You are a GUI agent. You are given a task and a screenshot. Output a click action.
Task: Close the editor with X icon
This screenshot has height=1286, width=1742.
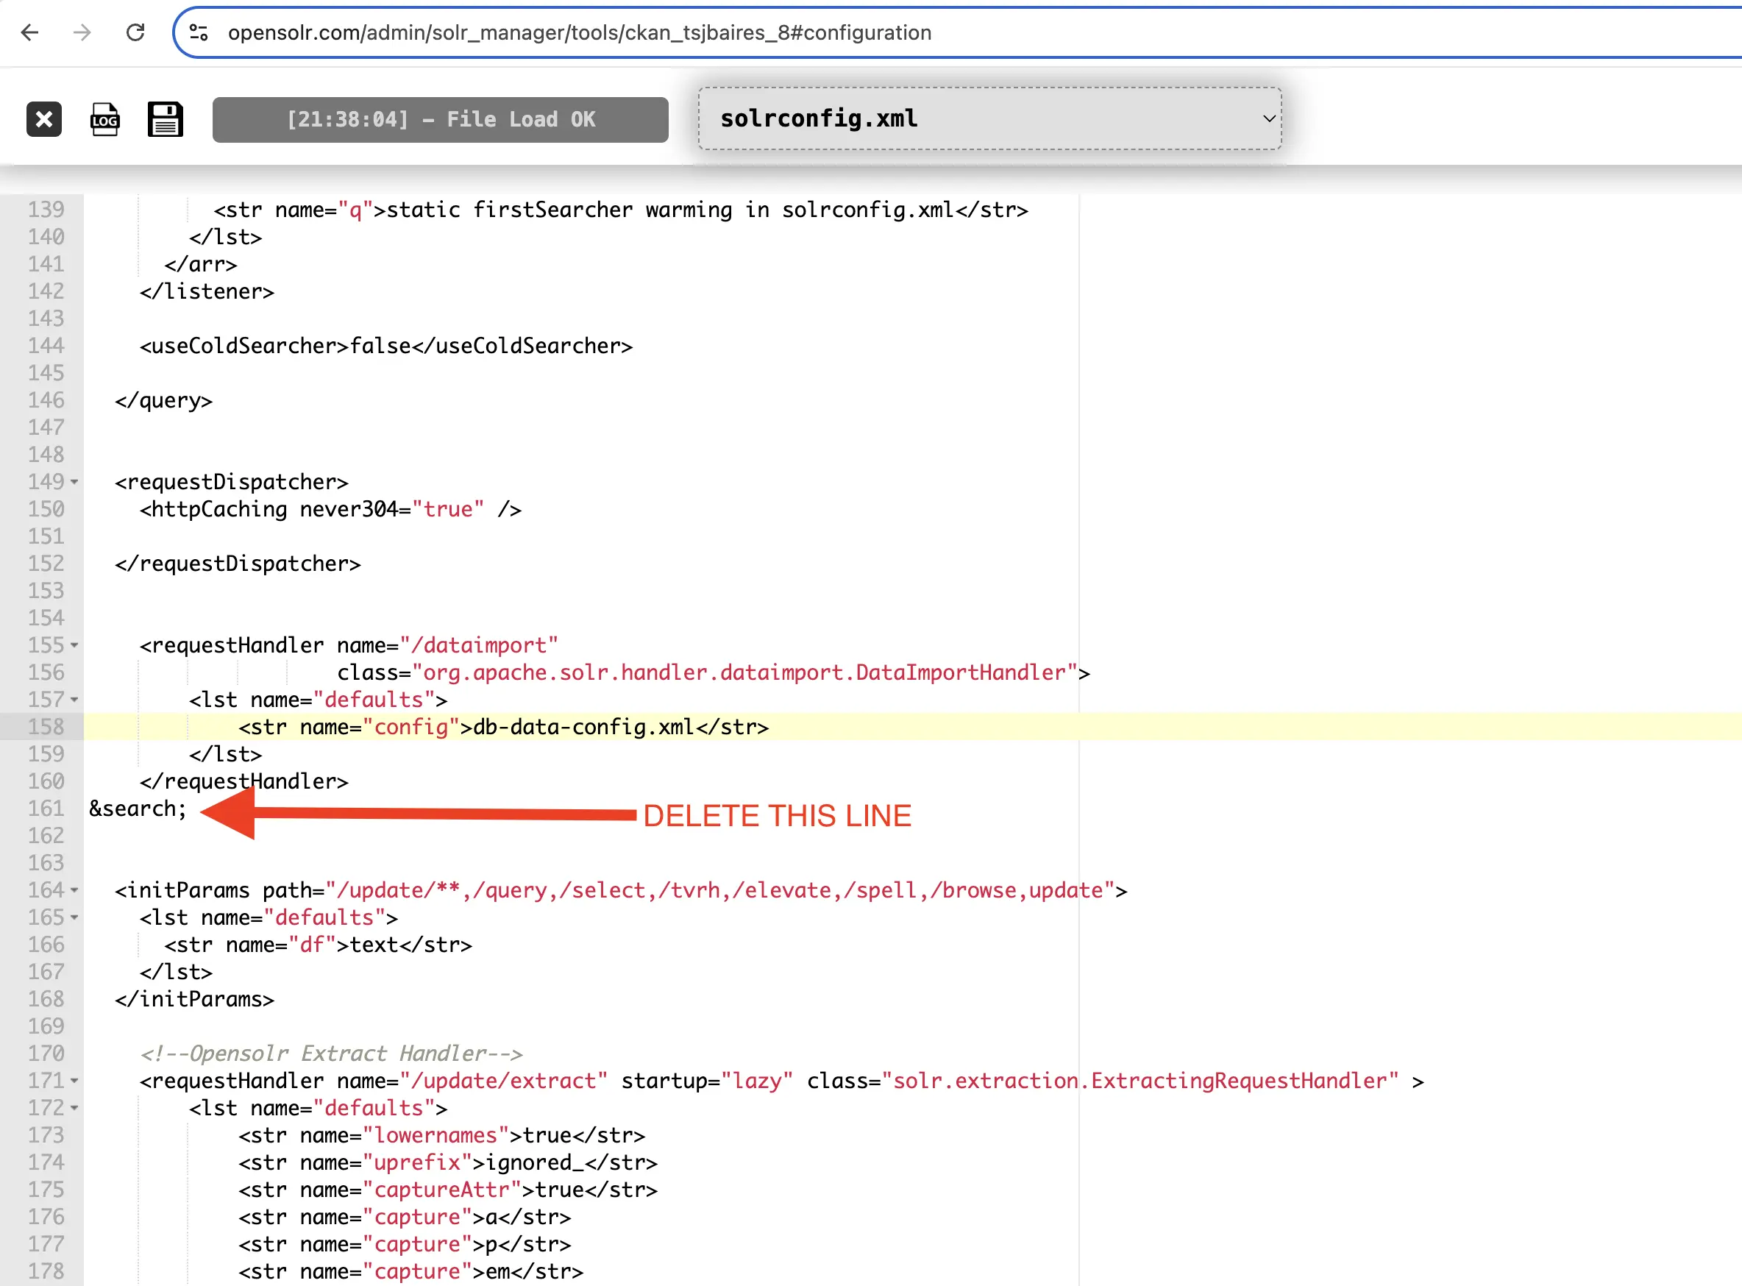[x=43, y=119]
